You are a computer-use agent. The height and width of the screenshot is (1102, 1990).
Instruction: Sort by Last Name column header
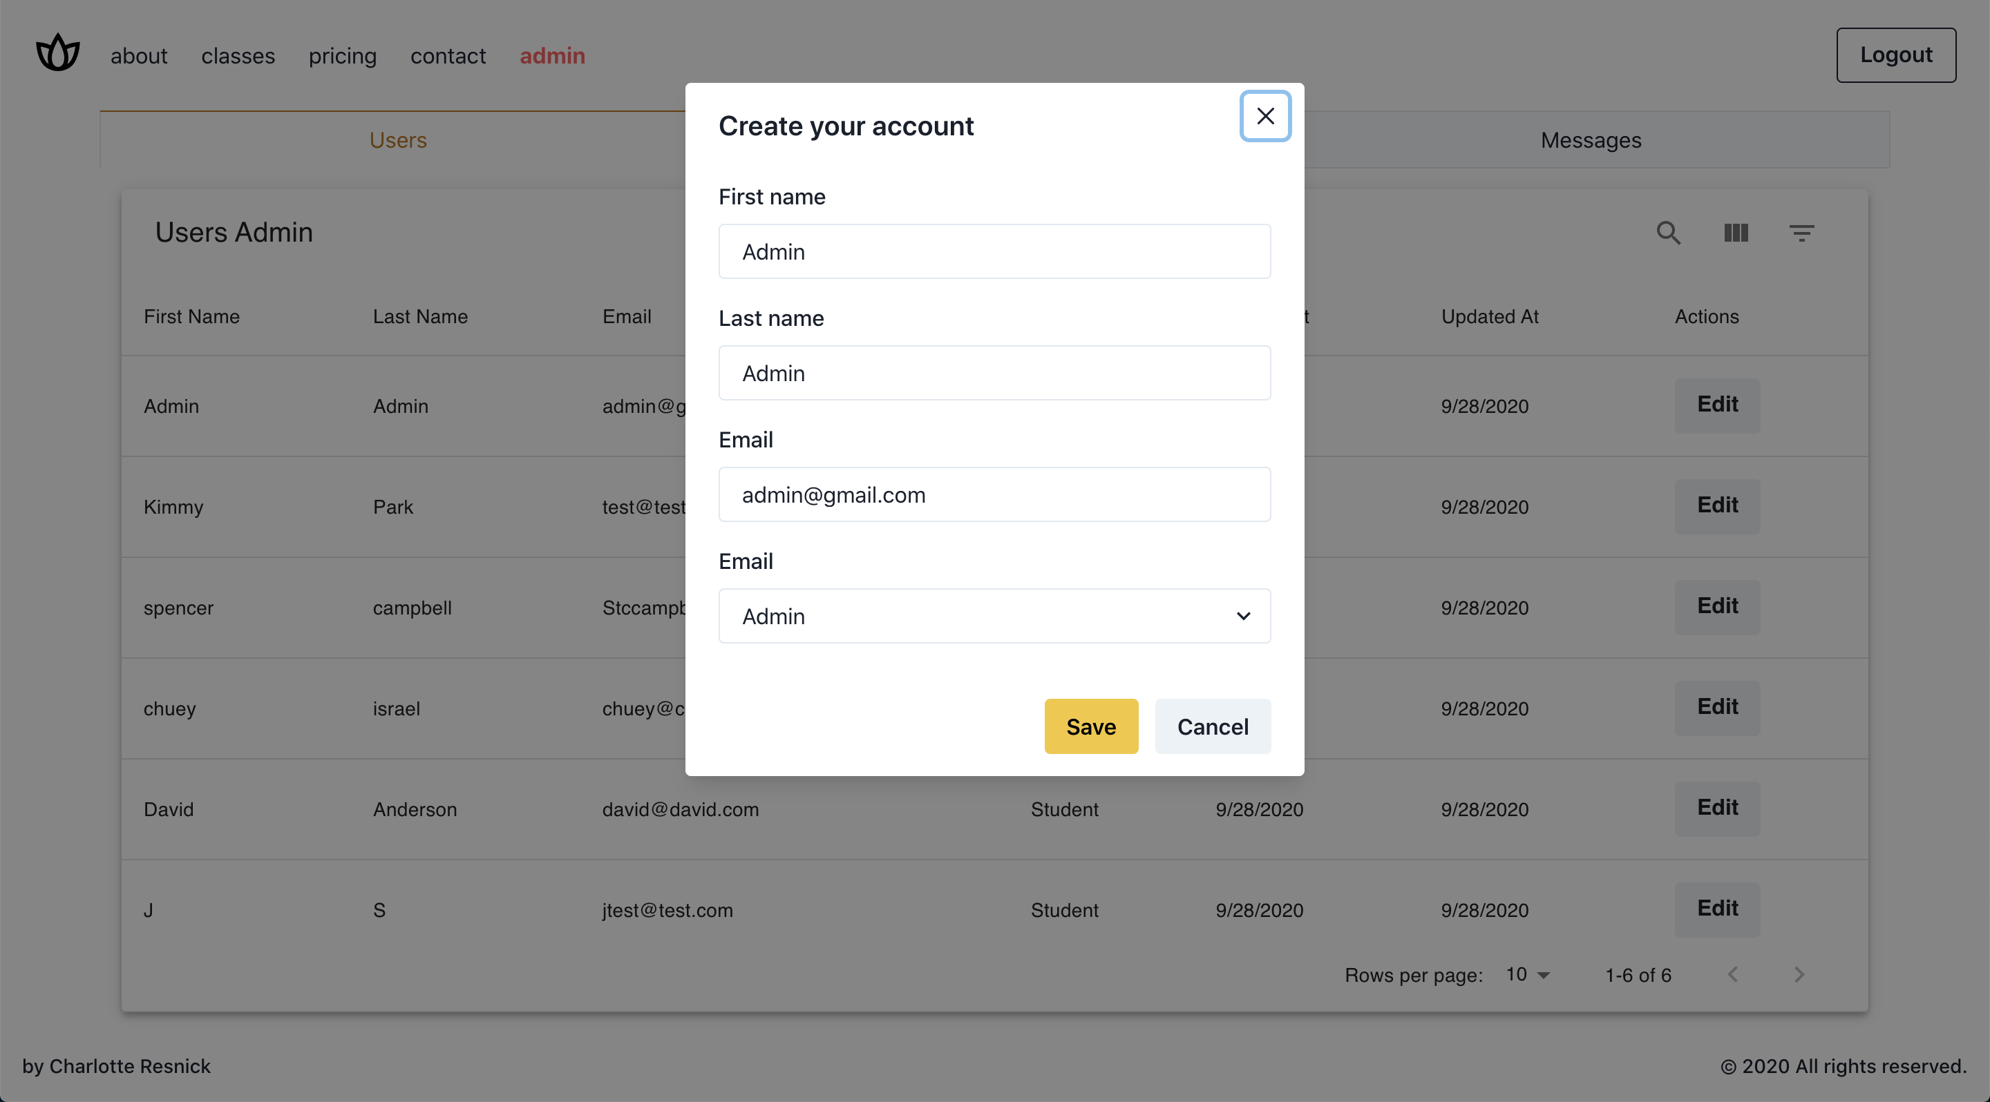tap(420, 316)
